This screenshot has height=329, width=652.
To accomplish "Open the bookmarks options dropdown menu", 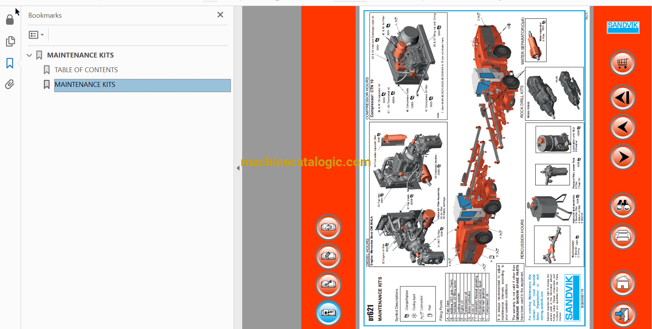I will (36, 35).
